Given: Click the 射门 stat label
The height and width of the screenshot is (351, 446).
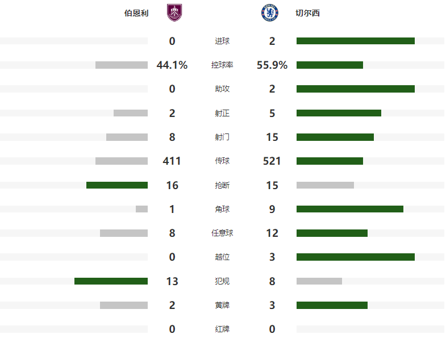Looking at the screenshot, I should (222, 137).
